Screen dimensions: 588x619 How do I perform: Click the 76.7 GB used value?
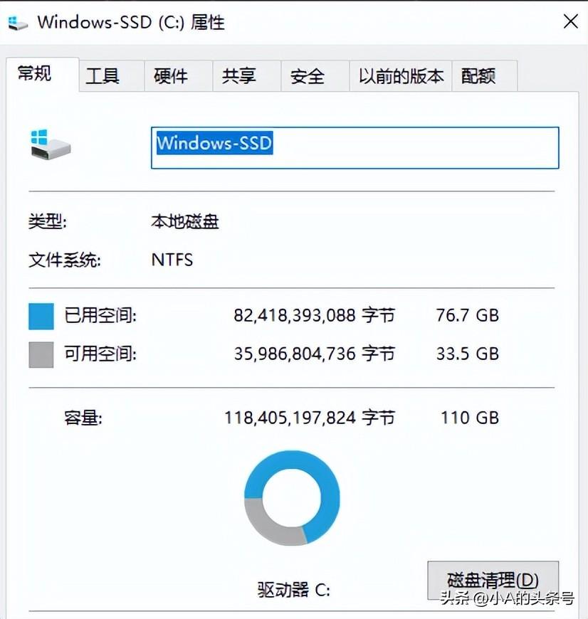click(468, 315)
